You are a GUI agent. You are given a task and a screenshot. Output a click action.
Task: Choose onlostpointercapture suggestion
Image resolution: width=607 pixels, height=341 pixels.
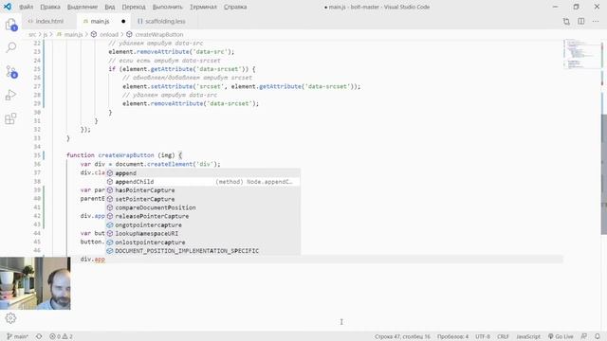(x=203, y=242)
